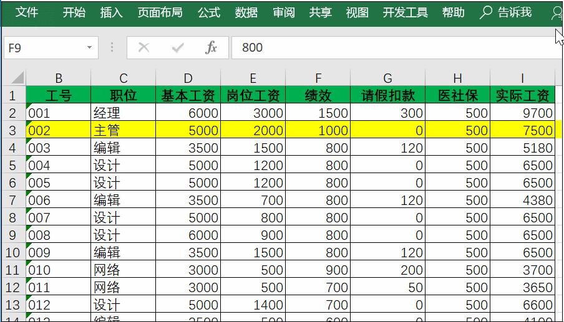Click the 医社保 header cell
The height and width of the screenshot is (322, 564).
point(457,95)
